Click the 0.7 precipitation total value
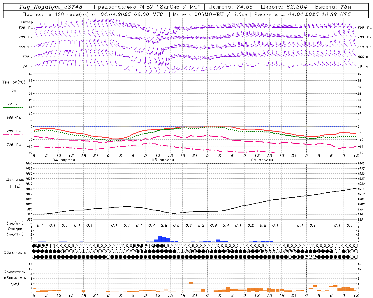Screen dimensions: 373x298 pos(152,225)
